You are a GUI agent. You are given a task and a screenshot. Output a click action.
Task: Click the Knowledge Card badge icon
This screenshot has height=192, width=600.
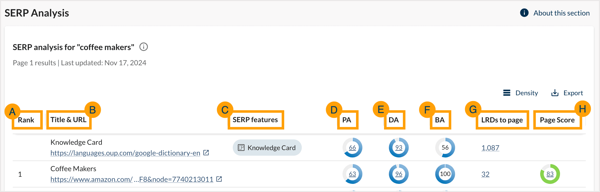click(x=241, y=147)
